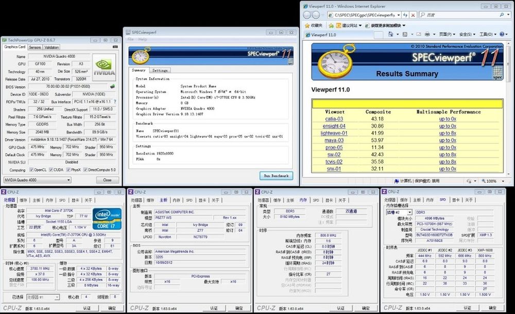Click the blue IE help icon
The image size is (515, 314).
pyautogui.click(x=502, y=34)
